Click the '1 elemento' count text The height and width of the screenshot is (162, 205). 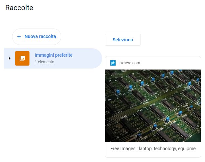(x=45, y=62)
